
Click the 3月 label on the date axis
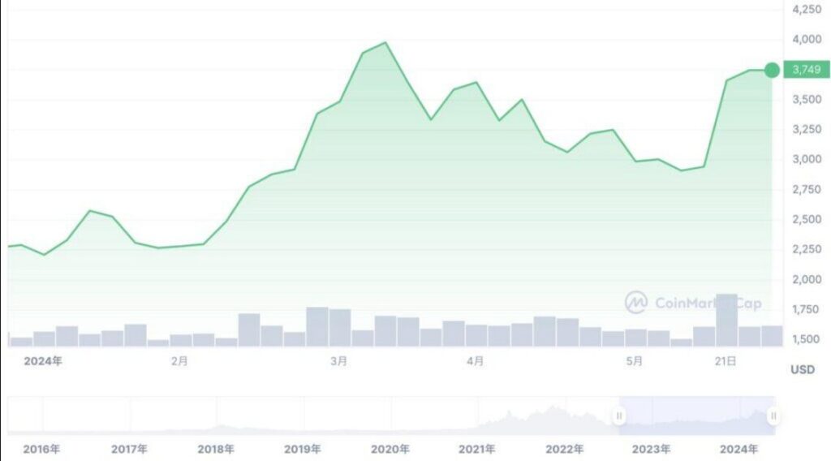coord(339,361)
